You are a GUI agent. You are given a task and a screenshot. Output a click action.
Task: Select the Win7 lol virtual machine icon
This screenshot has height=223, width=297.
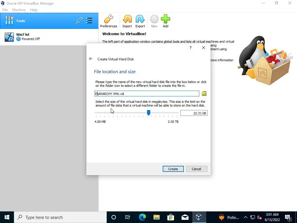coord(9,37)
